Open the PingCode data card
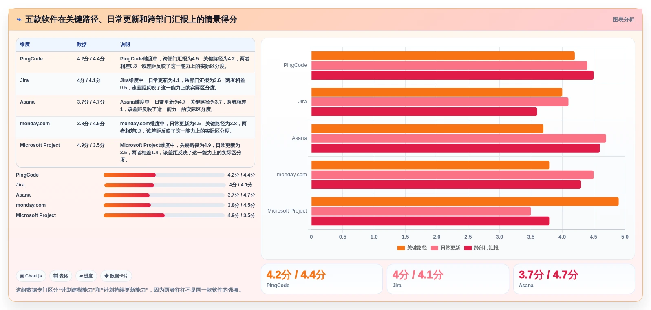The width and height of the screenshot is (651, 310). coord(322,279)
